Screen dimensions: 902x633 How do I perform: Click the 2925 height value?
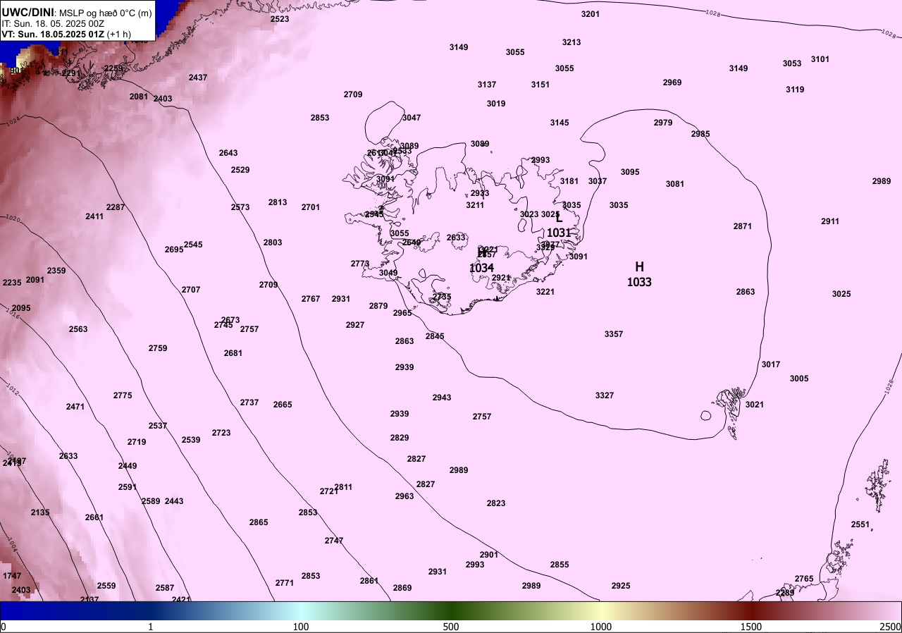[621, 586]
